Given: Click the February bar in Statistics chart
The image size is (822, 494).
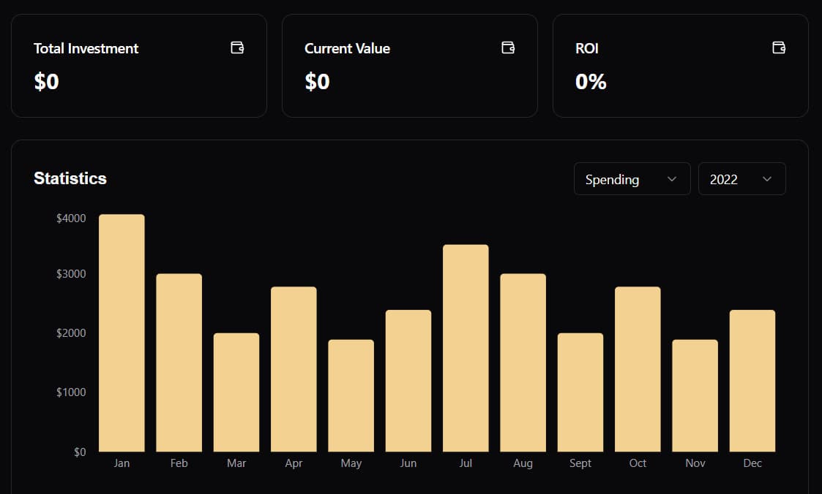Looking at the screenshot, I should 179,363.
